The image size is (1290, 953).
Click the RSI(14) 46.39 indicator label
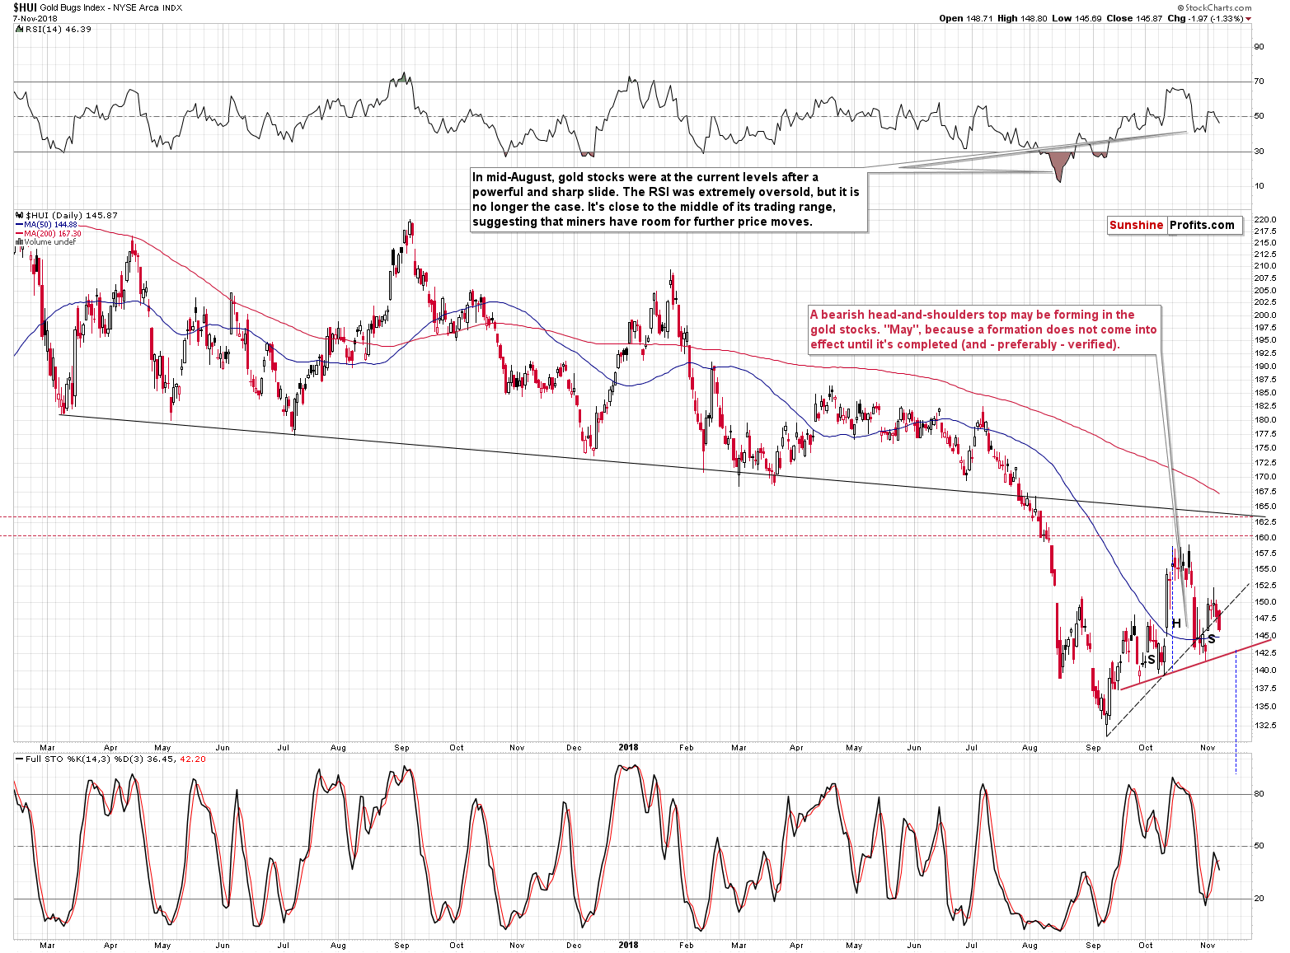[x=58, y=29]
